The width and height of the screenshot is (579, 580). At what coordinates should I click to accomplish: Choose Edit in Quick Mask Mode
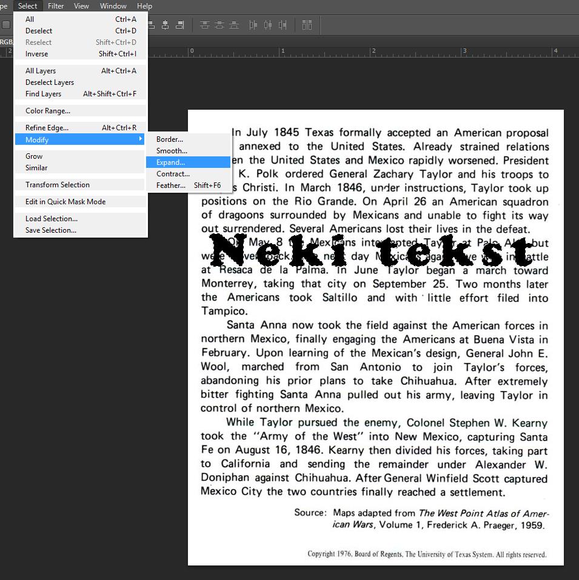81,202
